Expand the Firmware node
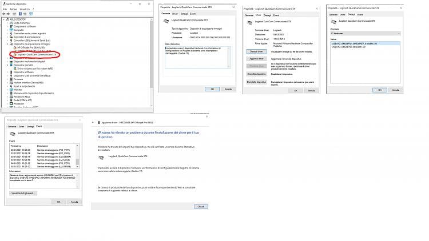The height and width of the screenshot is (241, 429). 7,79
